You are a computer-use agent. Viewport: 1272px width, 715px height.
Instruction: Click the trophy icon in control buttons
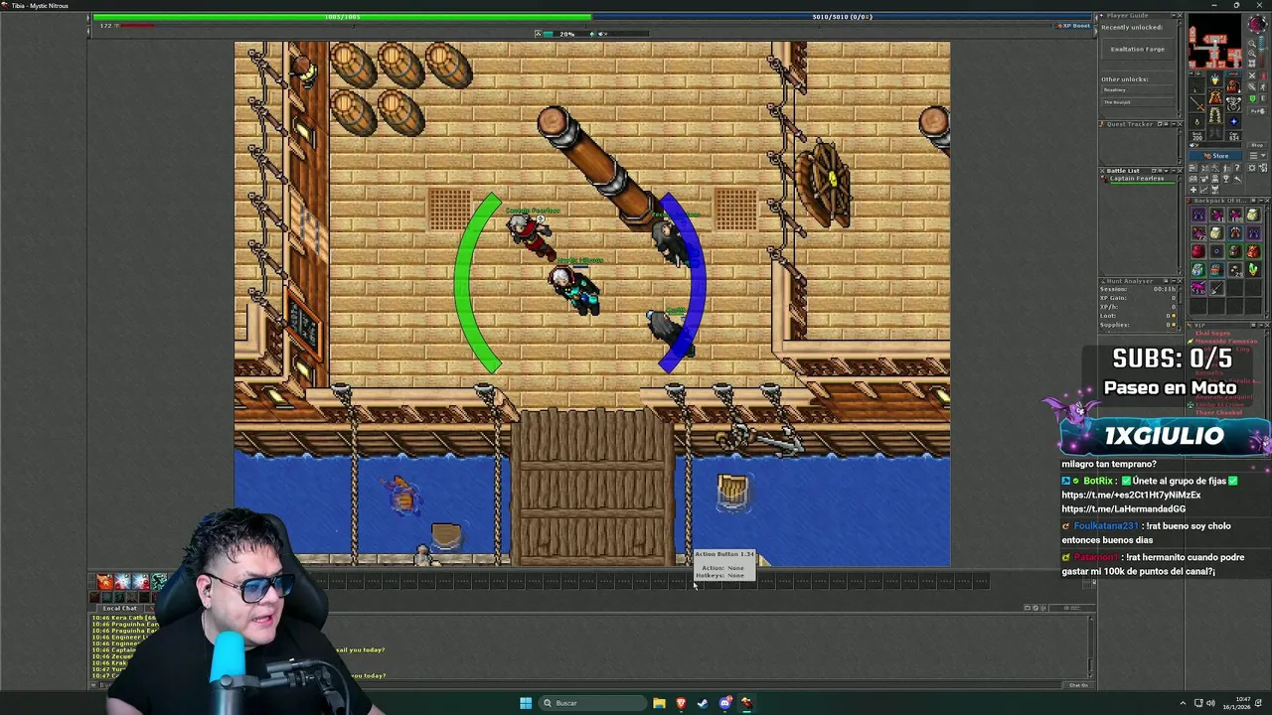1226,179
